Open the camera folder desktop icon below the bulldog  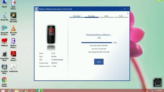click(4, 56)
